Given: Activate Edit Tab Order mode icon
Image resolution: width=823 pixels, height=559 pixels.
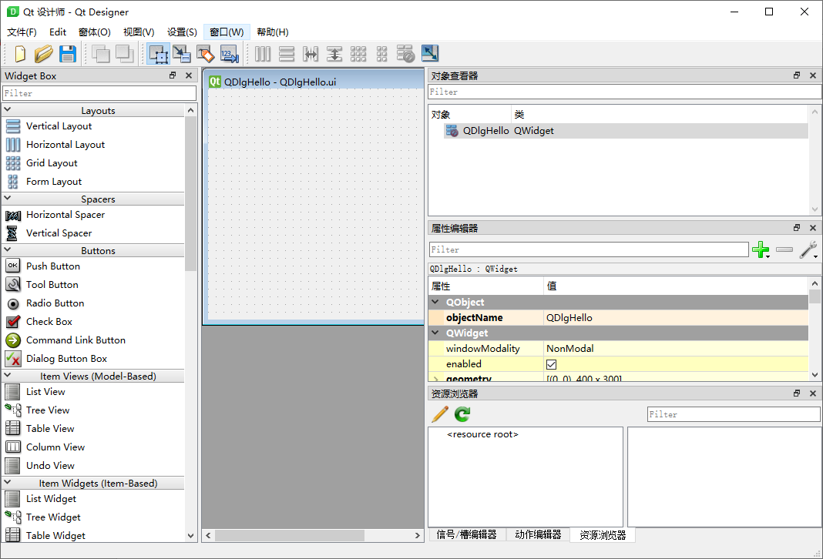Looking at the screenshot, I should pos(230,54).
